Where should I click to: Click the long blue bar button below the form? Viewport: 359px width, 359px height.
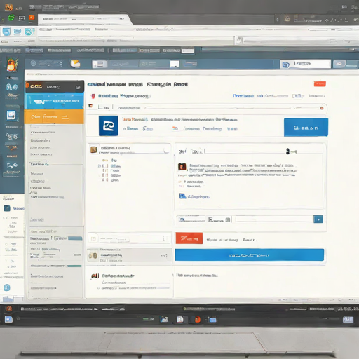[250, 255]
